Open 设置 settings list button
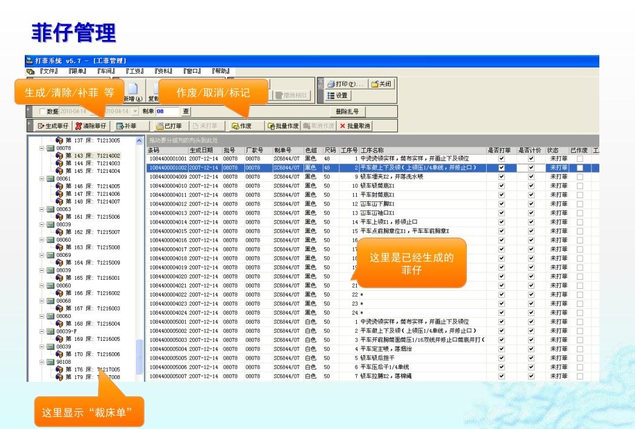Screen dimensions: 635x429 (337, 95)
